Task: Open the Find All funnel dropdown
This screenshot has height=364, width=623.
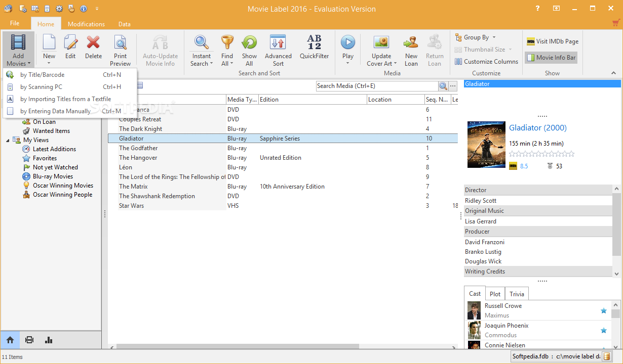Action: click(x=227, y=50)
